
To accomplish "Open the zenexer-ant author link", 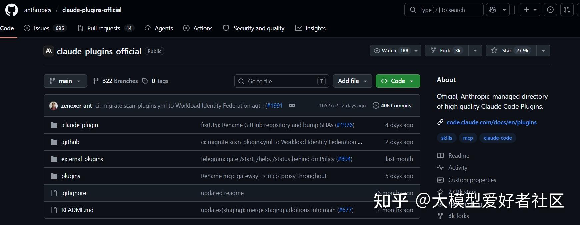I will coord(76,106).
